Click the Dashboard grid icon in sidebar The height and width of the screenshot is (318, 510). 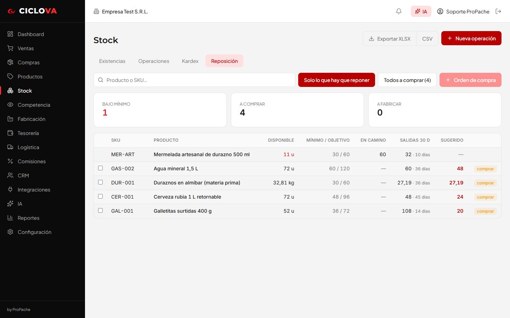coord(10,34)
